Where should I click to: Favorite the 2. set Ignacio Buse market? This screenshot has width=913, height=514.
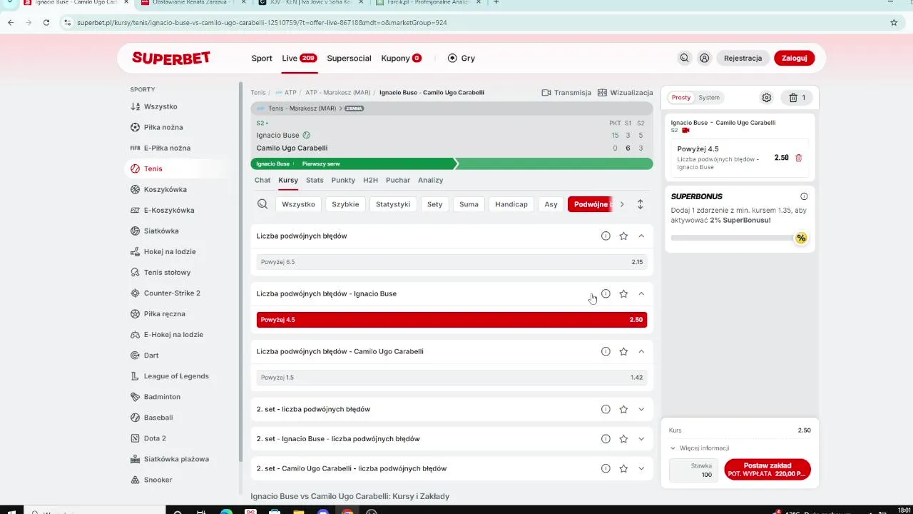pyautogui.click(x=623, y=439)
